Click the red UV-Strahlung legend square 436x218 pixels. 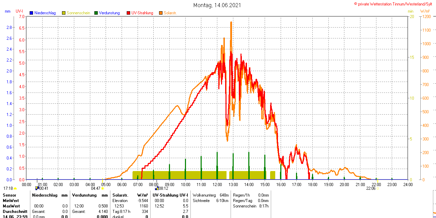point(128,13)
